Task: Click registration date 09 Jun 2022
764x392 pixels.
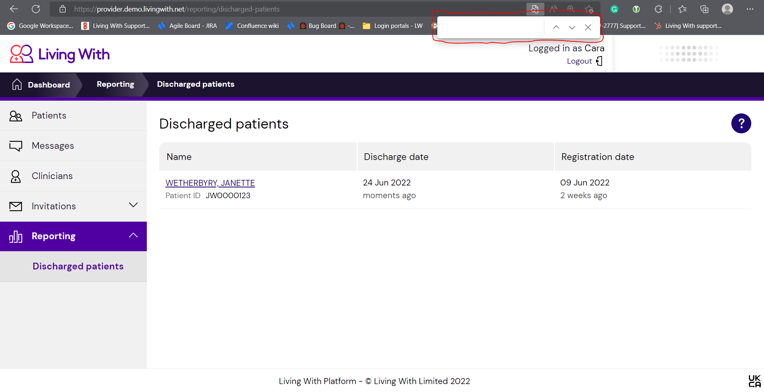Action: coord(585,183)
